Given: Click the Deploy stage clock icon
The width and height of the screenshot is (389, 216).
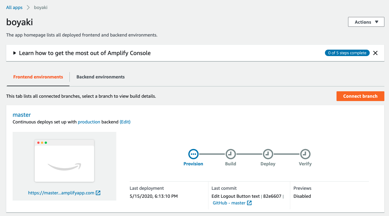Looking at the screenshot, I should (x=268, y=154).
